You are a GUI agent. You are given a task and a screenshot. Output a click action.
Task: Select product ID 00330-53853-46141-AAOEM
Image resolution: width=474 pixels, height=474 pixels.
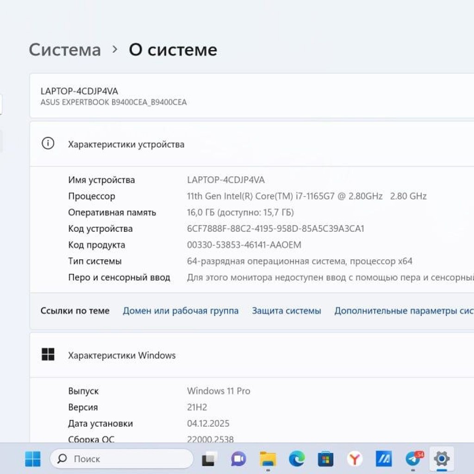pos(244,245)
